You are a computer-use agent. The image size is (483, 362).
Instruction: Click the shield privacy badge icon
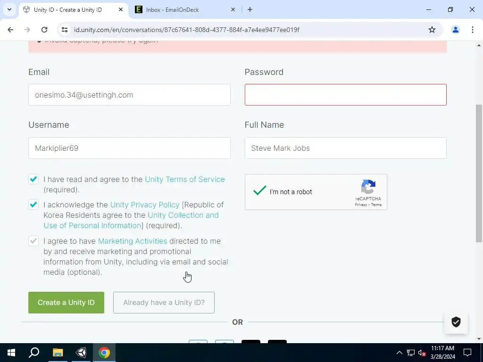click(456, 322)
